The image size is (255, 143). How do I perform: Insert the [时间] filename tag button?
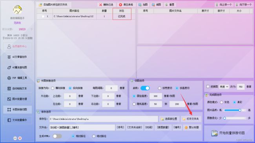149,127
